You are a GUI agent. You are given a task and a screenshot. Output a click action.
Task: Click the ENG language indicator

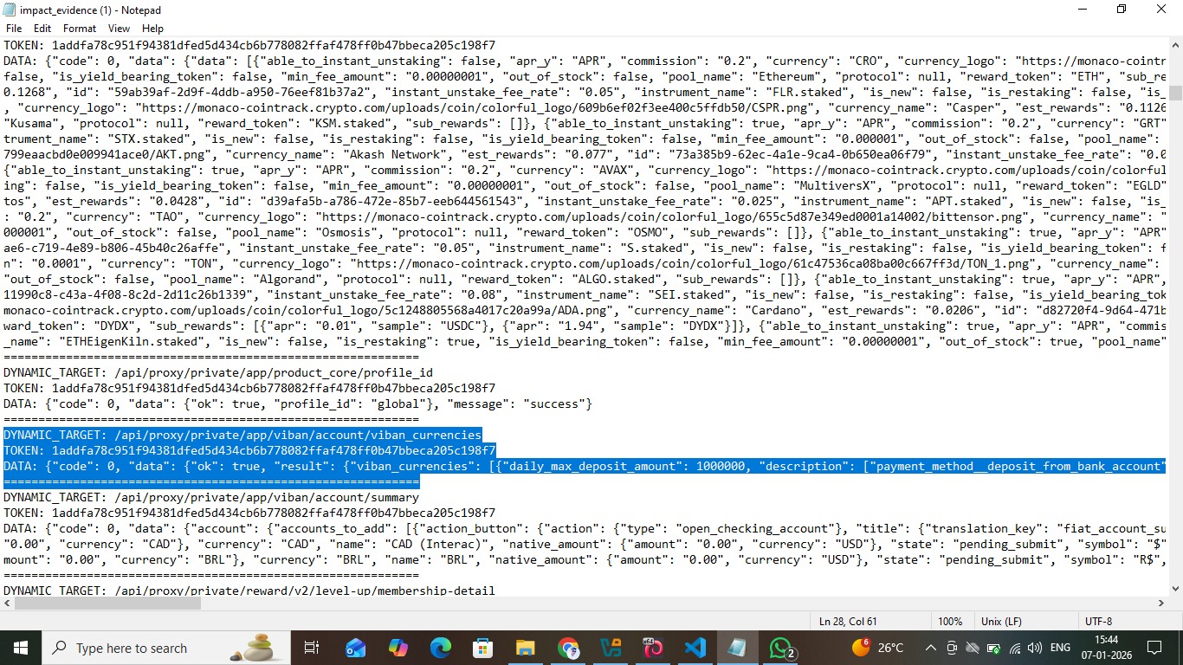[x=1060, y=648]
